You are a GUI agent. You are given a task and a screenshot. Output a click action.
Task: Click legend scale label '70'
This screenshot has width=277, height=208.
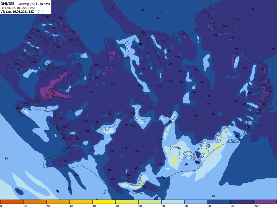(163, 206)
